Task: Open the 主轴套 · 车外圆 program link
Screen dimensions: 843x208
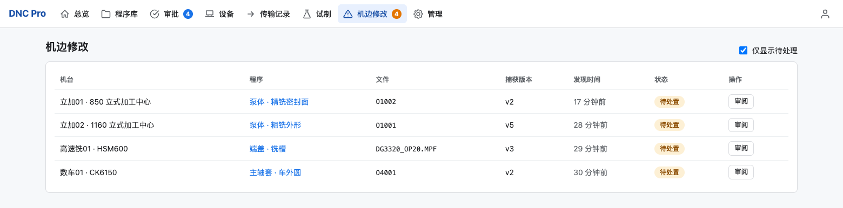Action: pos(275,172)
